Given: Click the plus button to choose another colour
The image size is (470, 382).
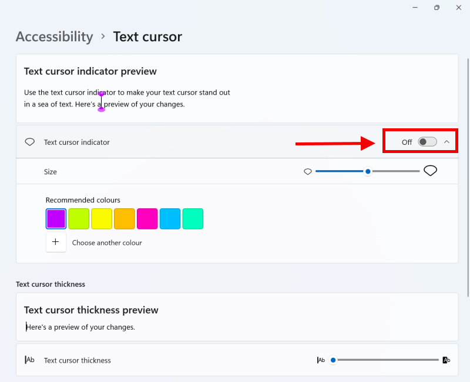Looking at the screenshot, I should (x=56, y=242).
